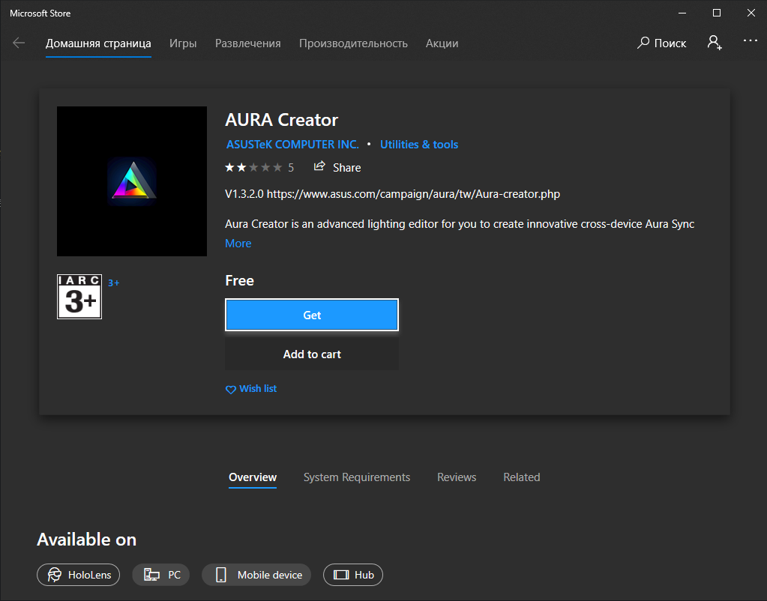The image size is (767, 601).
Task: Click the star rating row
Action: [253, 168]
